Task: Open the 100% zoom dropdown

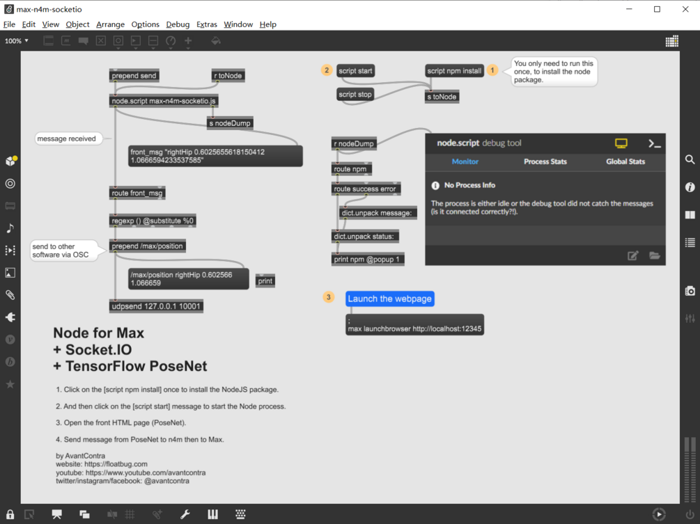Action: (17, 41)
